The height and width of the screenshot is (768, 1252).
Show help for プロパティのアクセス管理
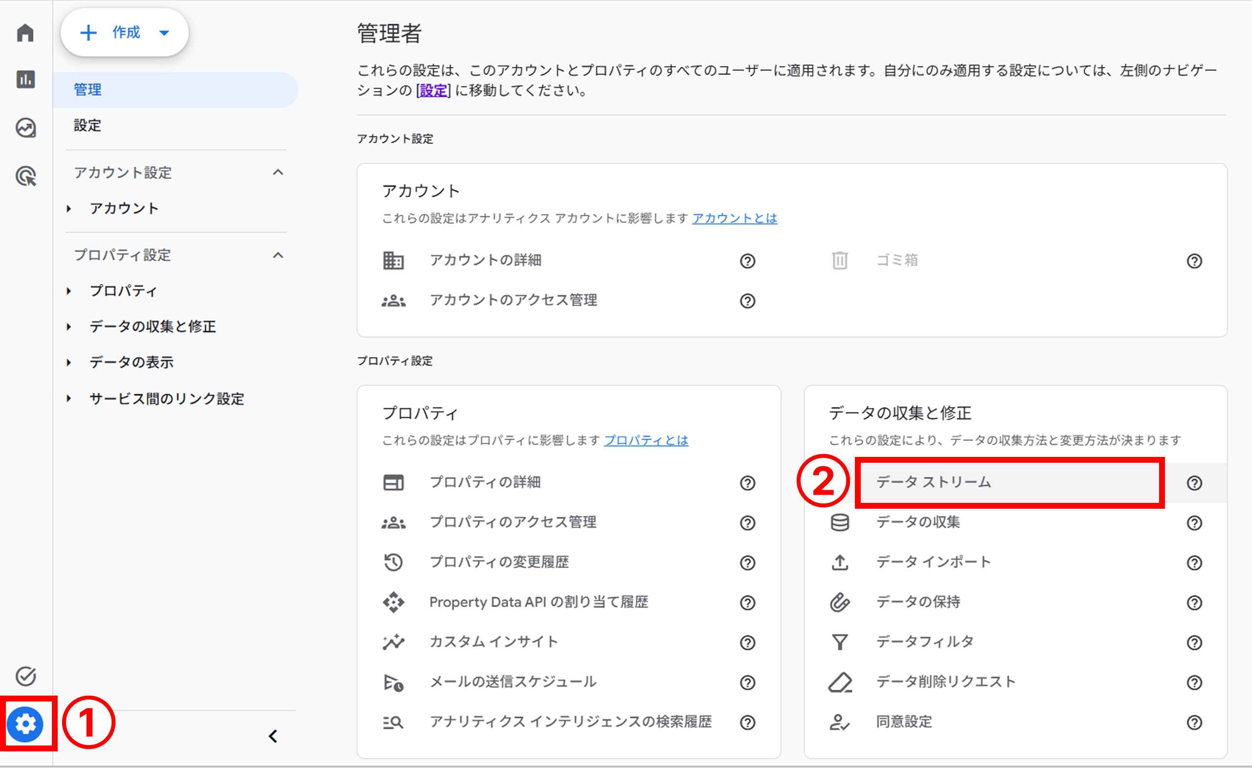point(747,523)
